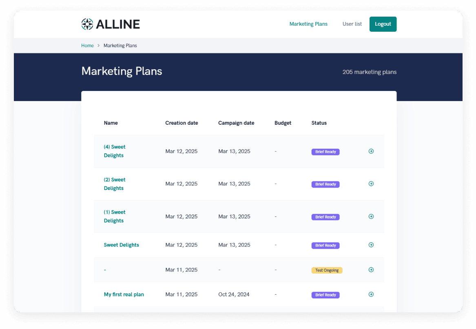Screen dimensions: 476x329
Task: Open the (2) Sweet Delights plan link
Action: [x=115, y=184]
